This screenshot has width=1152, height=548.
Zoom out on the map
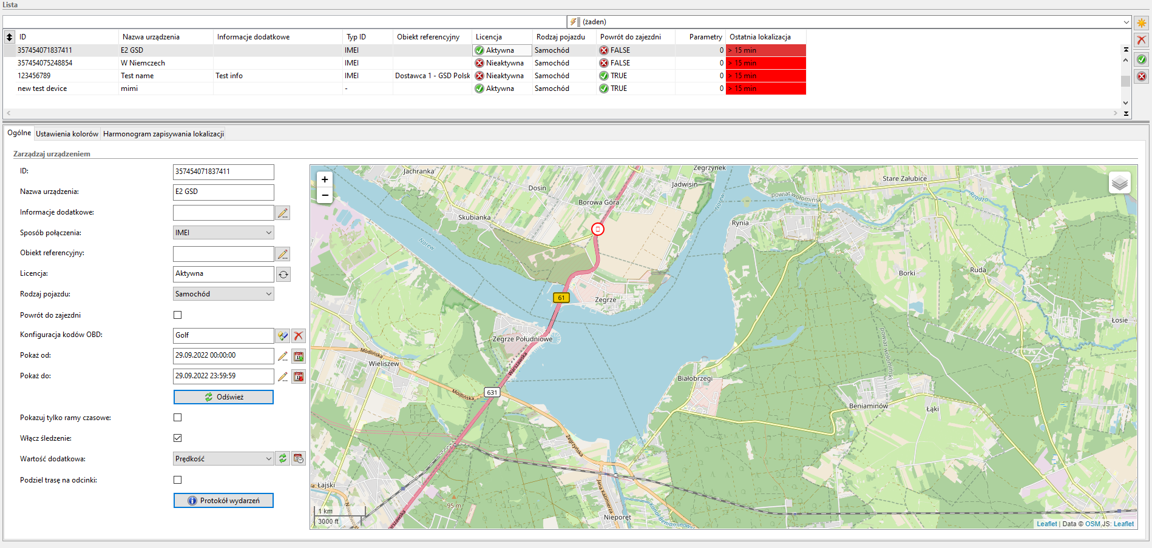pos(325,195)
